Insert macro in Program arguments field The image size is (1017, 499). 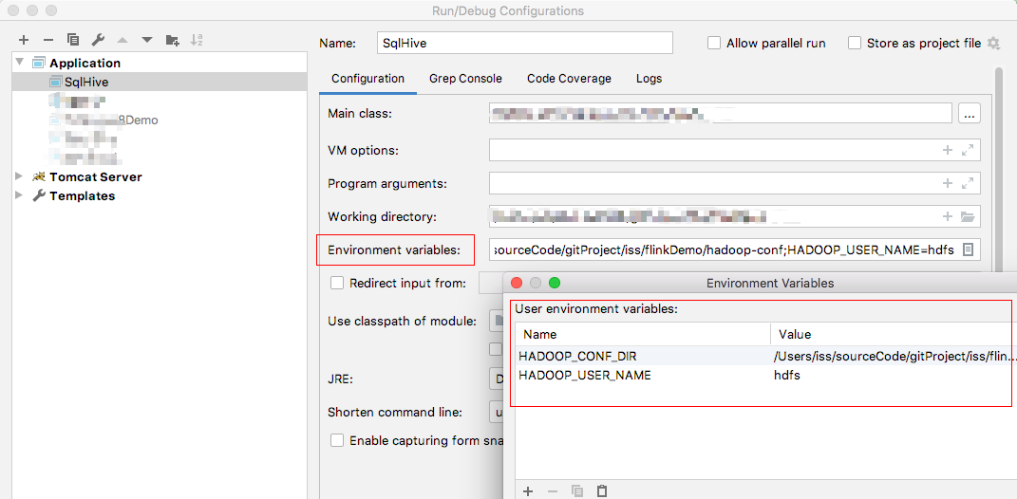point(948,183)
